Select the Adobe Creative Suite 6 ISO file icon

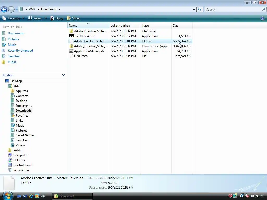tap(71, 41)
